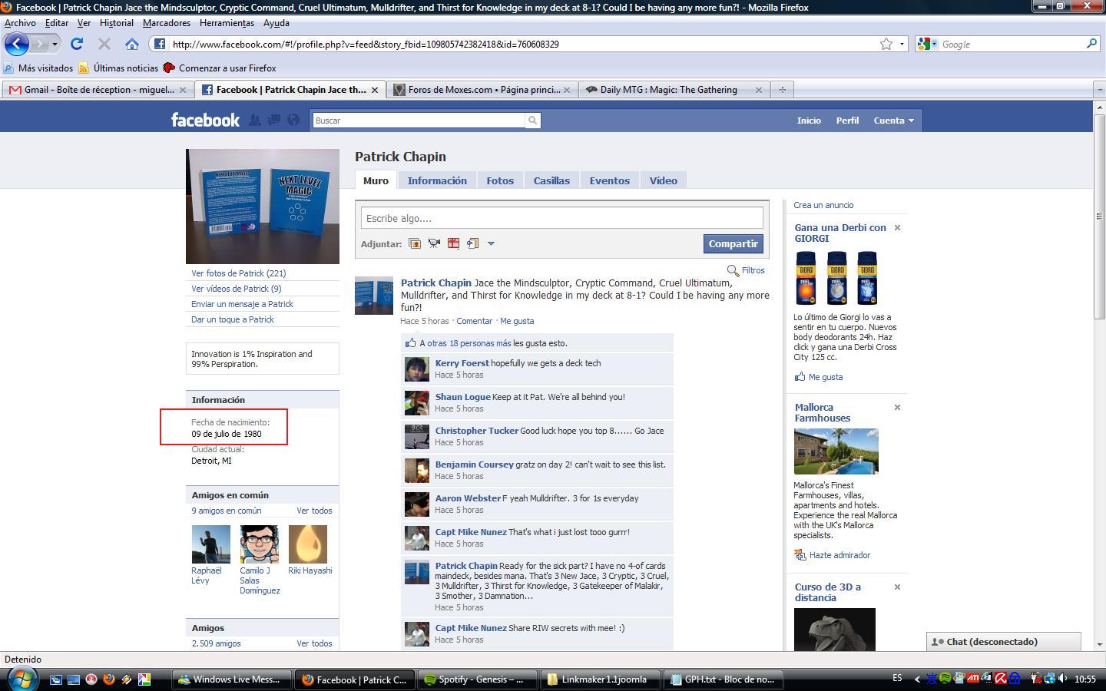Click Dar un toque a Patrick
Image resolution: width=1106 pixels, height=691 pixels.
[x=233, y=319]
